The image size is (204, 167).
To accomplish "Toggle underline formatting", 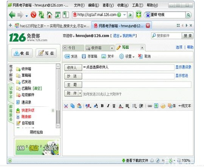I will [114, 106].
